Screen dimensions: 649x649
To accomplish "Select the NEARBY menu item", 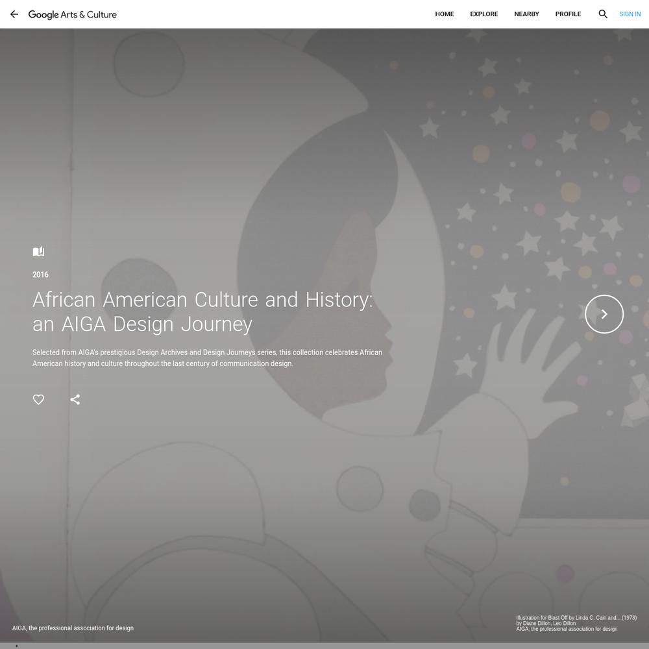I will click(x=526, y=14).
